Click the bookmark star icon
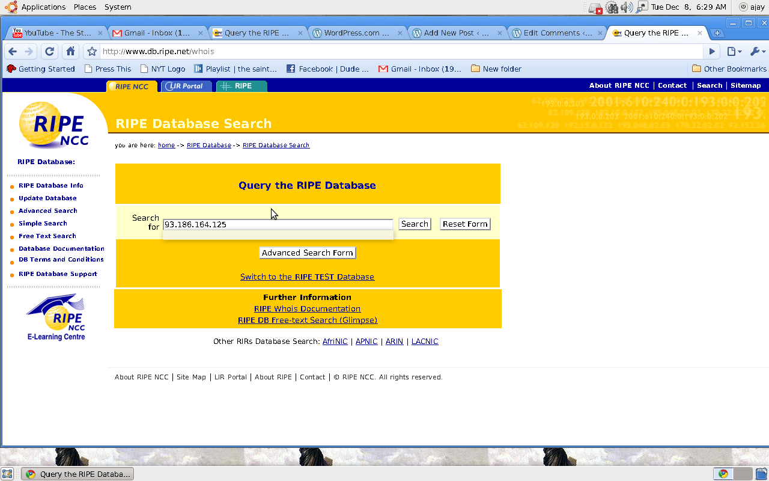769x481 pixels. click(x=91, y=52)
